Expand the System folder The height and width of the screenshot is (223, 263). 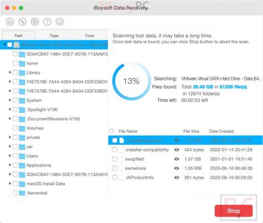point(10,100)
